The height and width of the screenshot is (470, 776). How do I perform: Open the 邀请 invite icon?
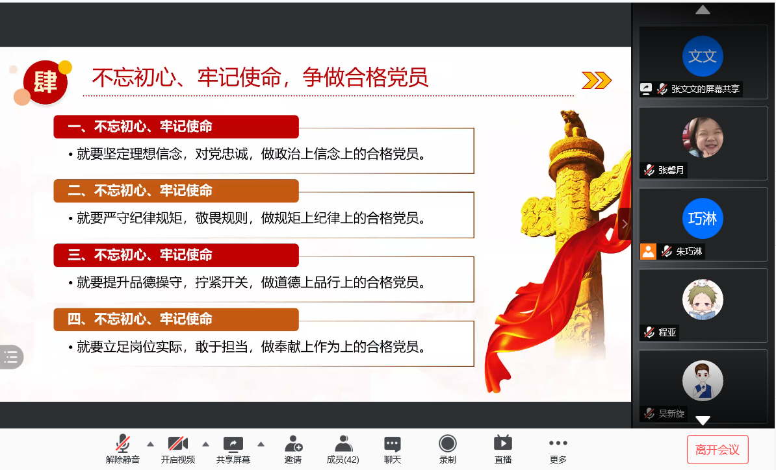[293, 449]
